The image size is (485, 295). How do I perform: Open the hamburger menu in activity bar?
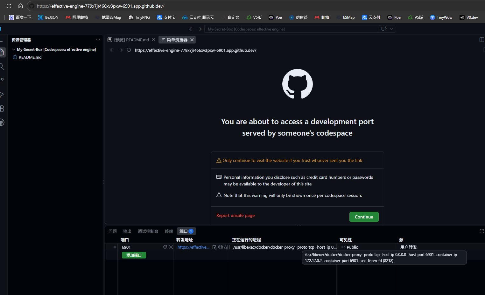(1, 40)
